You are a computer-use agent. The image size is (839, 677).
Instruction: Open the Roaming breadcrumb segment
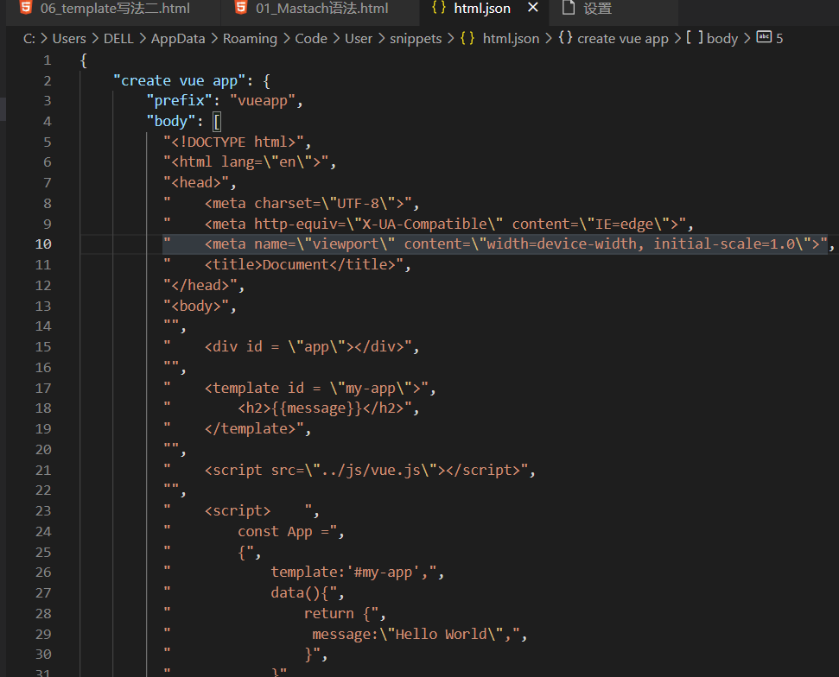250,39
